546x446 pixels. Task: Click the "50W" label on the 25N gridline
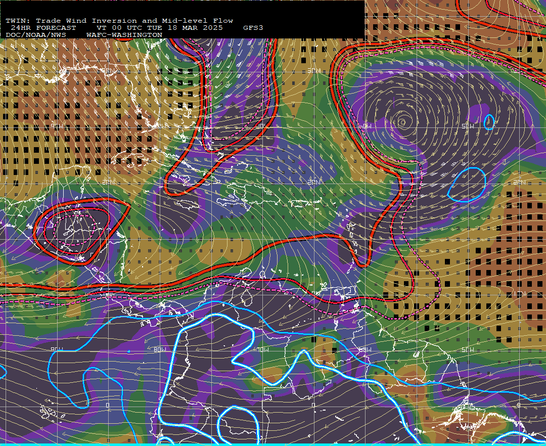click(468, 126)
